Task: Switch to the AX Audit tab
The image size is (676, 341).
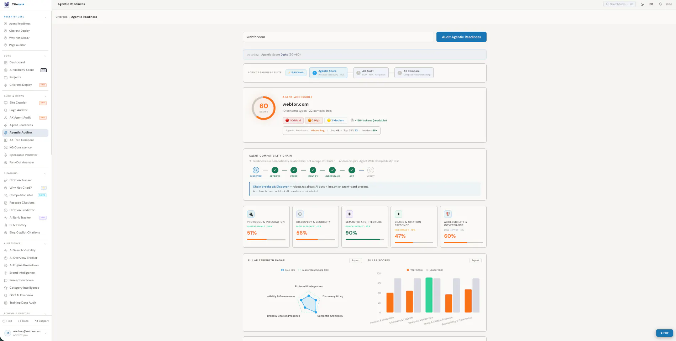Action: (x=371, y=73)
